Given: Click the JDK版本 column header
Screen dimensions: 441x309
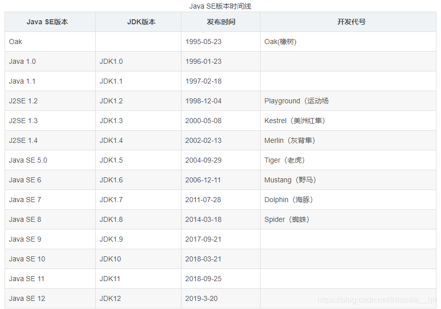Looking at the screenshot, I should (x=137, y=22).
